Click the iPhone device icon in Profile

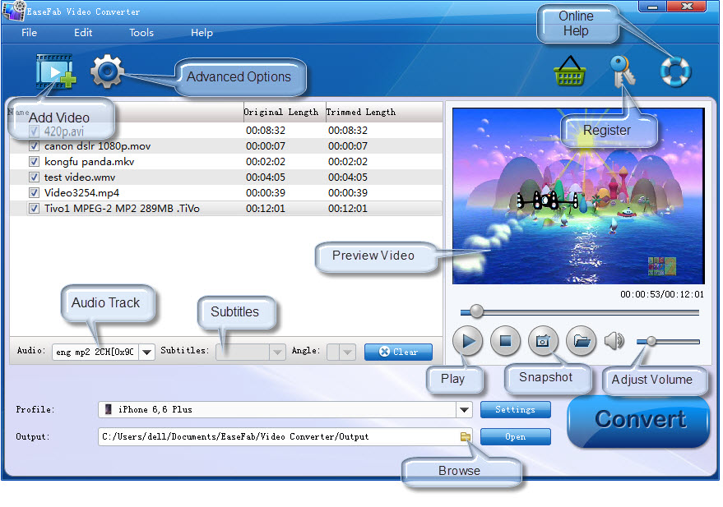click(x=109, y=409)
